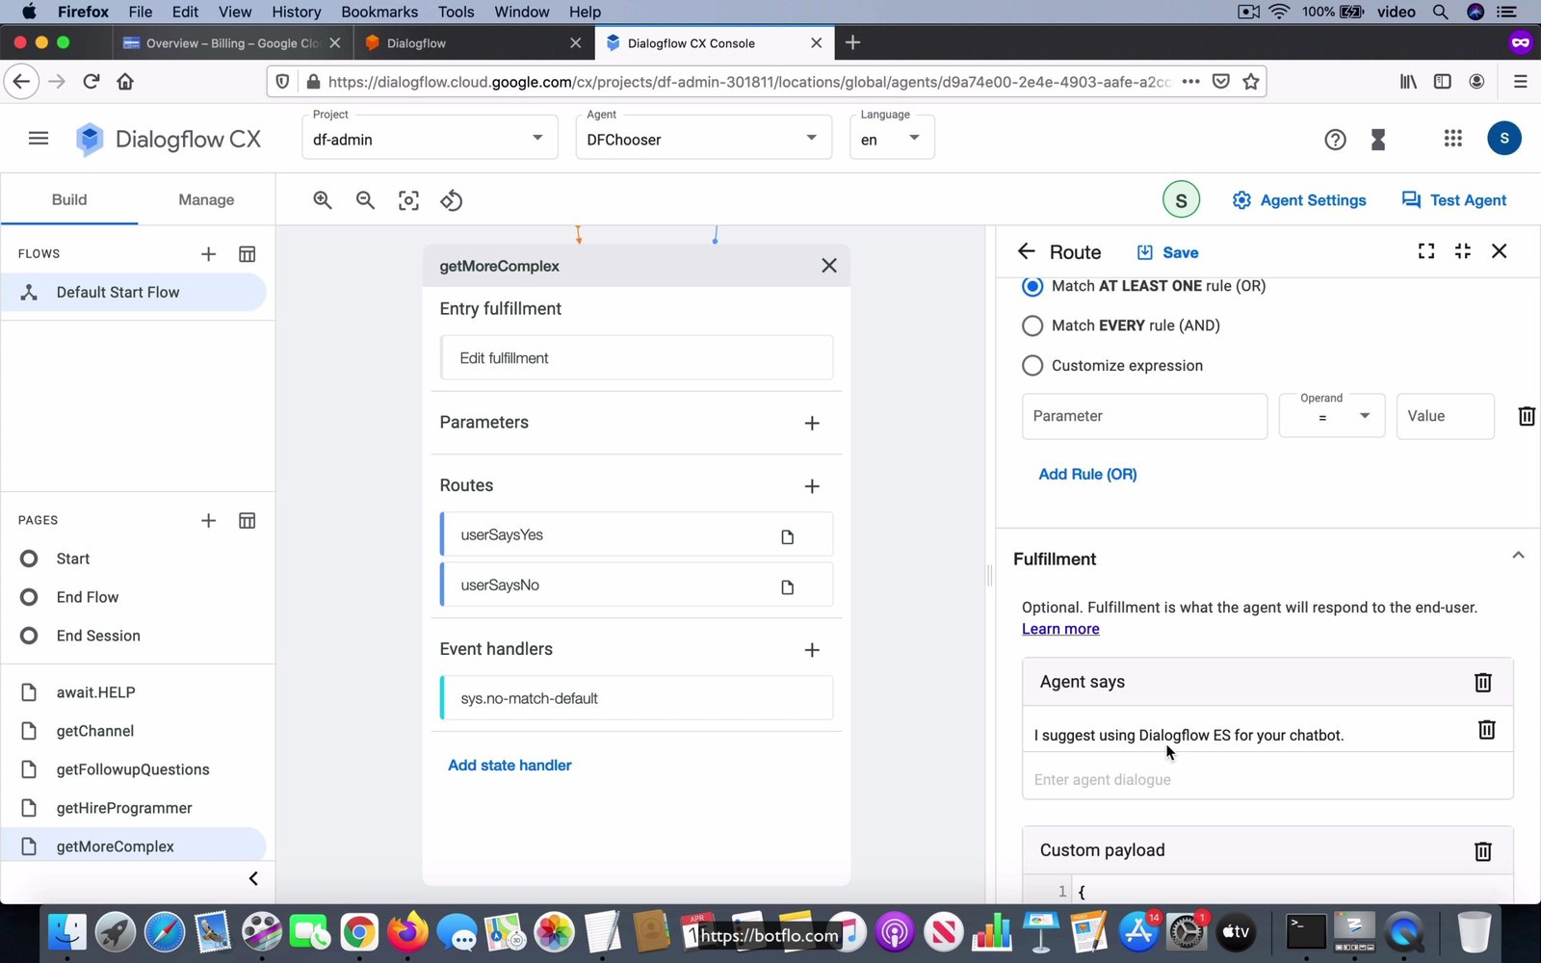The width and height of the screenshot is (1541, 963).
Task: Open the Project df-admin dropdown
Action: click(430, 138)
